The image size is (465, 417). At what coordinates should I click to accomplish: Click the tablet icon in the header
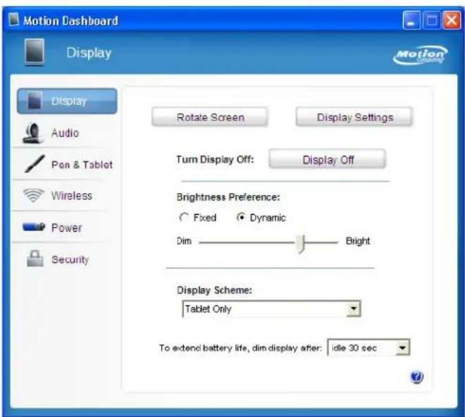pyautogui.click(x=35, y=52)
